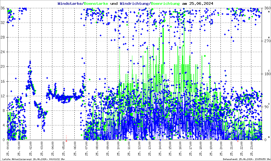Select the green 'Boenstarke' legend word

tap(96, 3)
